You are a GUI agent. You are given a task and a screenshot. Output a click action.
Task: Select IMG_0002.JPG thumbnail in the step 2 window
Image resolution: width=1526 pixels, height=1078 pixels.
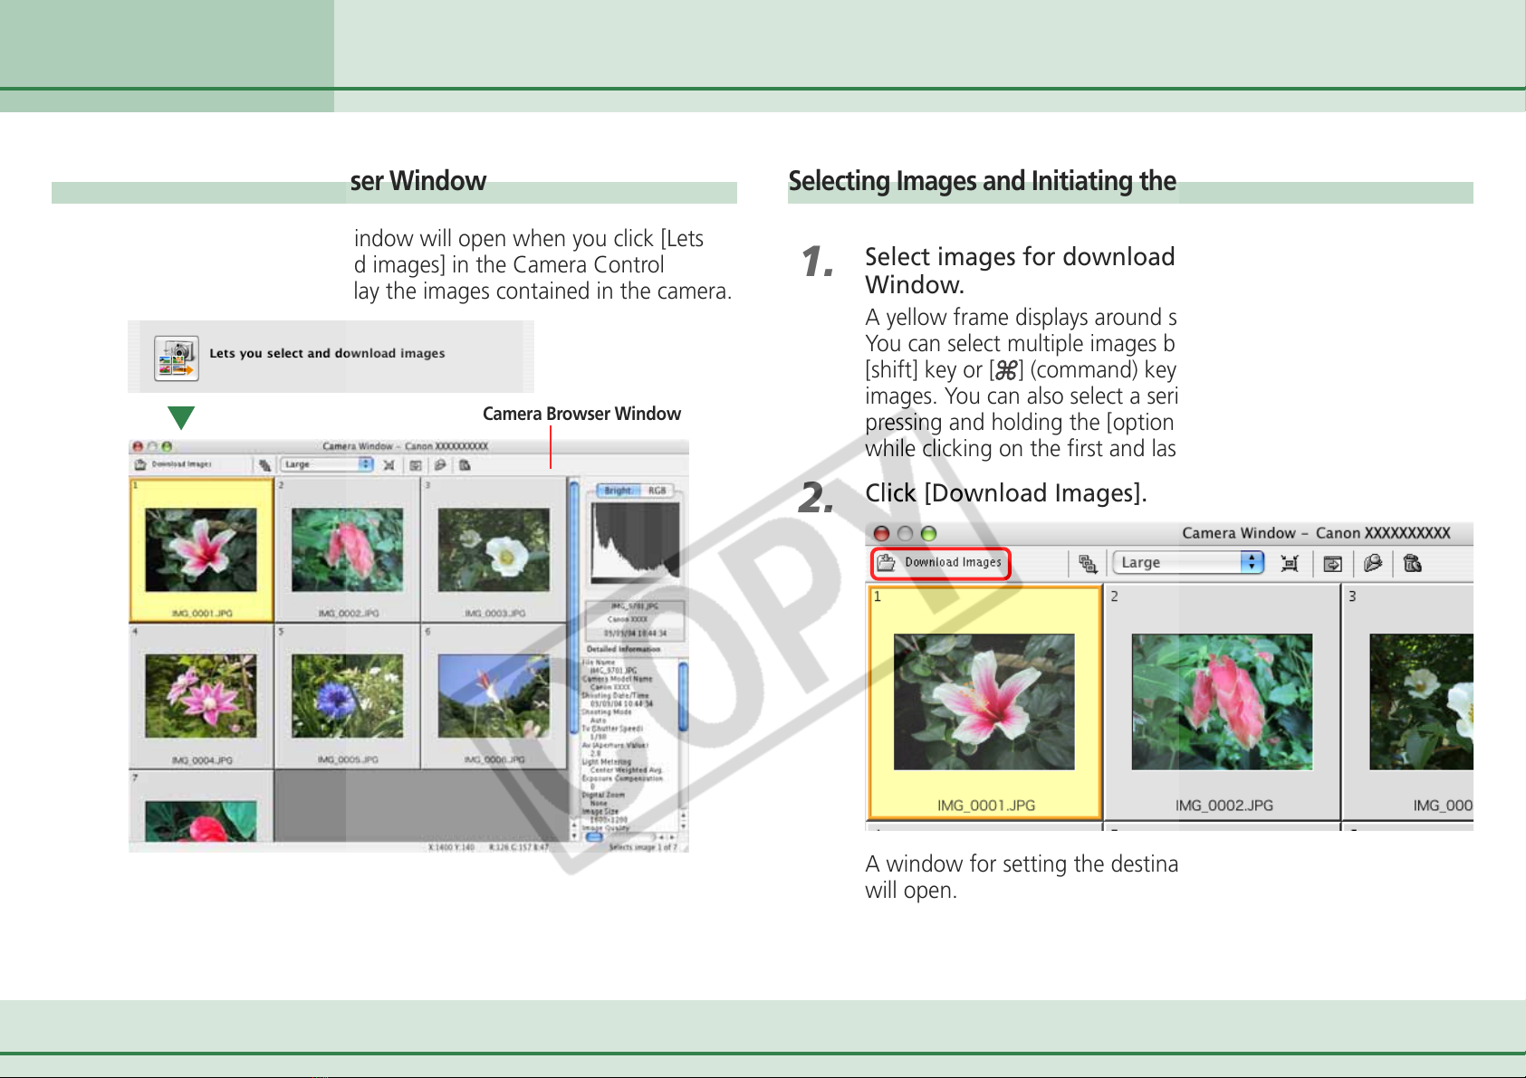tap(1222, 702)
